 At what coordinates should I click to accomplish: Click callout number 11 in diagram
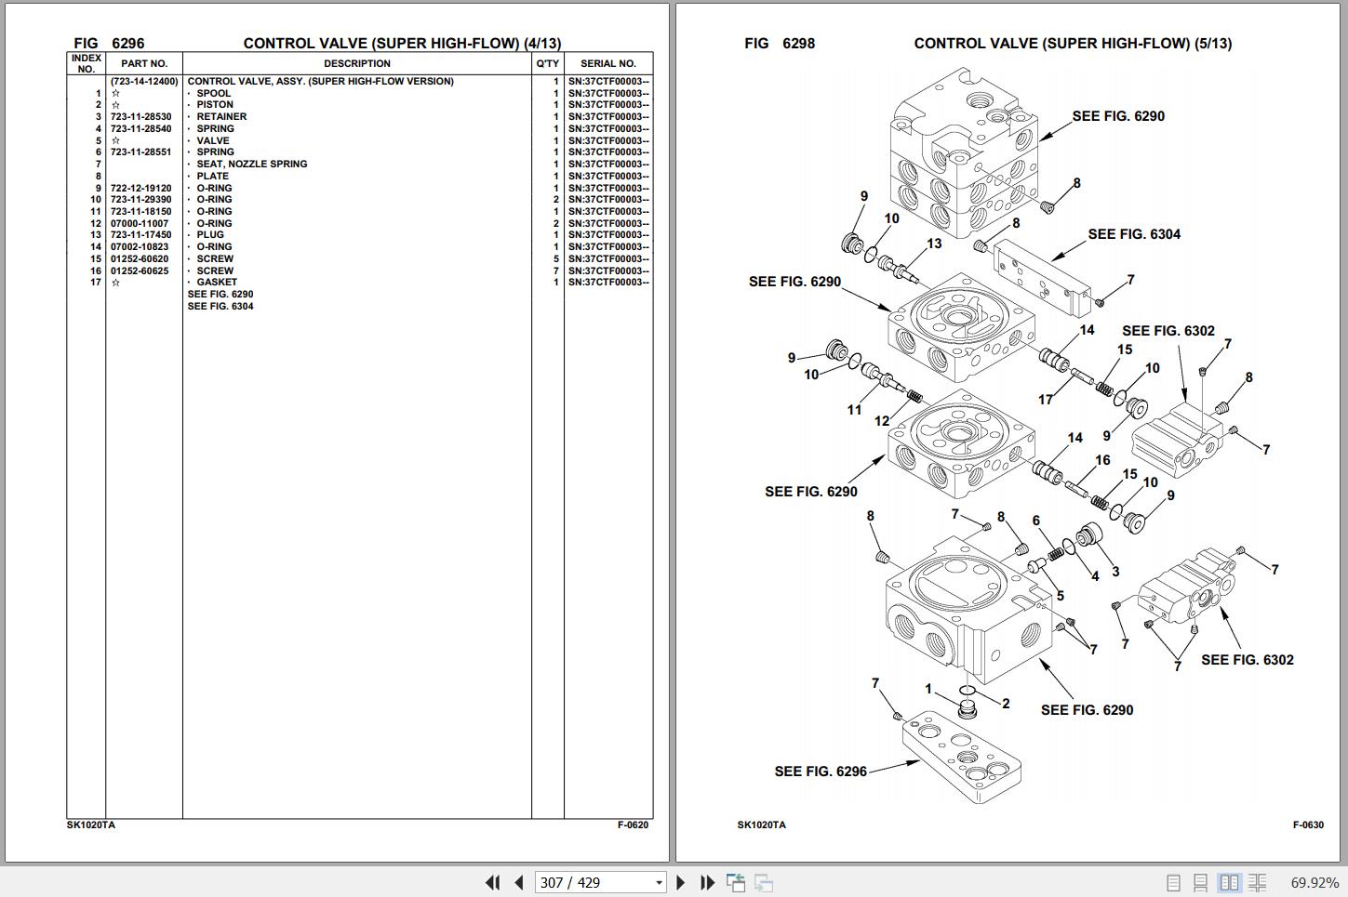[854, 410]
